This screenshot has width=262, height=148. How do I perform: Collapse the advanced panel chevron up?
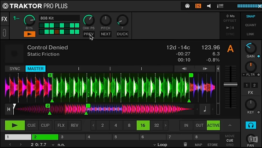(x=230, y=125)
